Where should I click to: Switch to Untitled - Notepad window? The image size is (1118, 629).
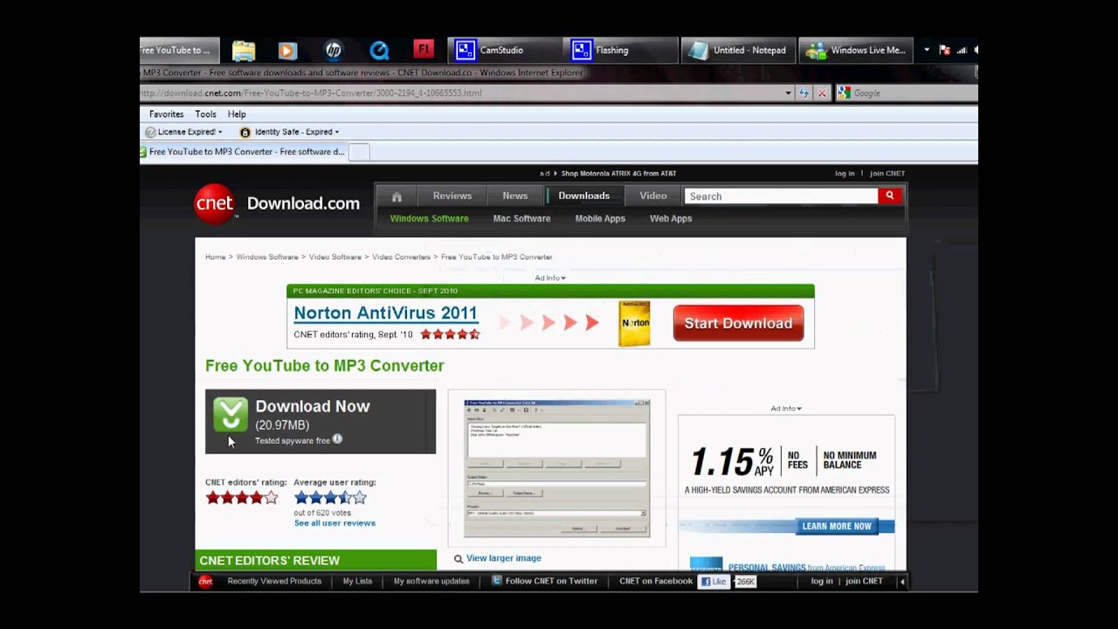coord(737,50)
